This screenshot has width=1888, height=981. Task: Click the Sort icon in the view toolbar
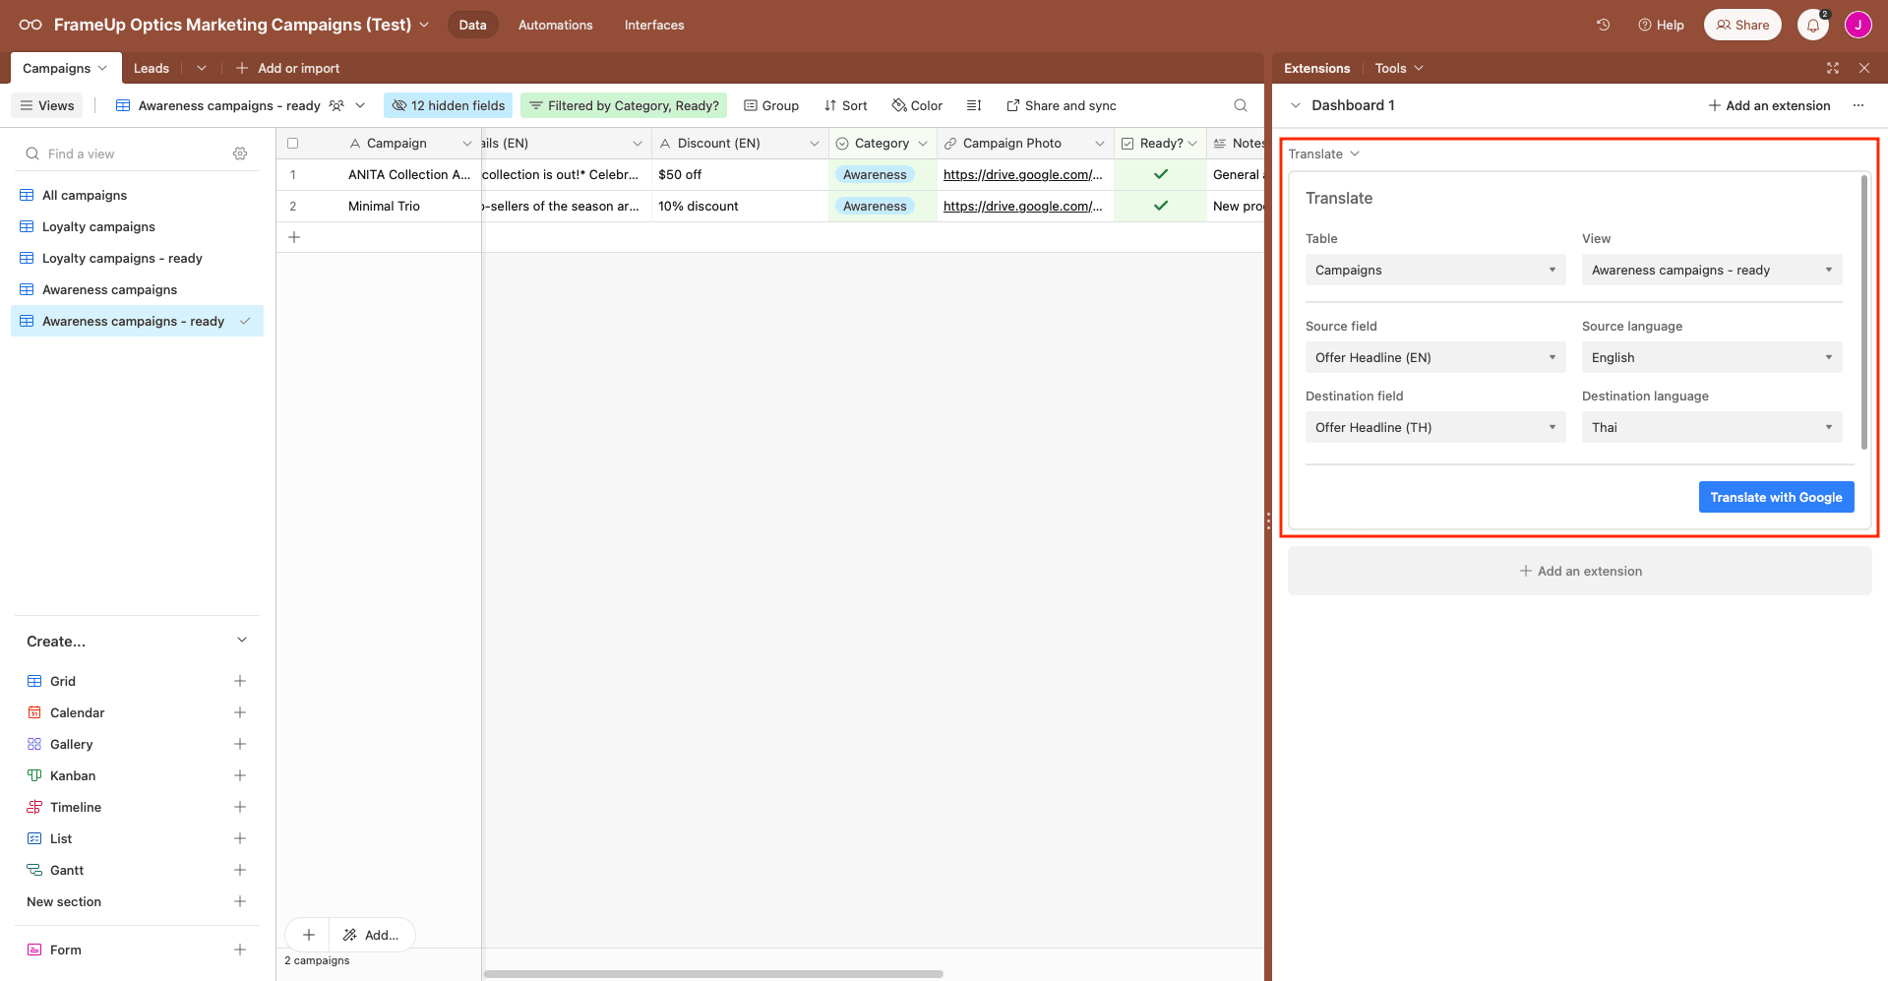click(x=844, y=105)
